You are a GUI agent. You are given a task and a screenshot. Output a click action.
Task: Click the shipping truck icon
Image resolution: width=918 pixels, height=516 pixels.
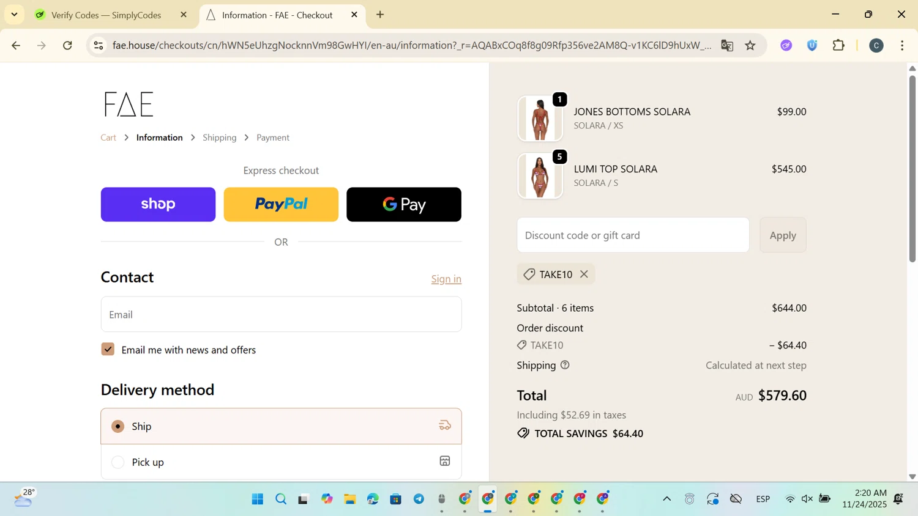click(x=445, y=426)
